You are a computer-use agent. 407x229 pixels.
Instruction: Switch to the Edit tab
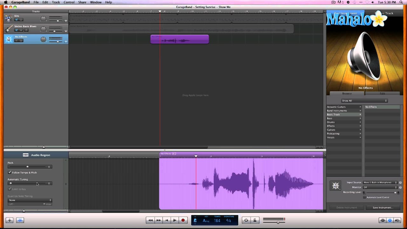(x=382, y=94)
